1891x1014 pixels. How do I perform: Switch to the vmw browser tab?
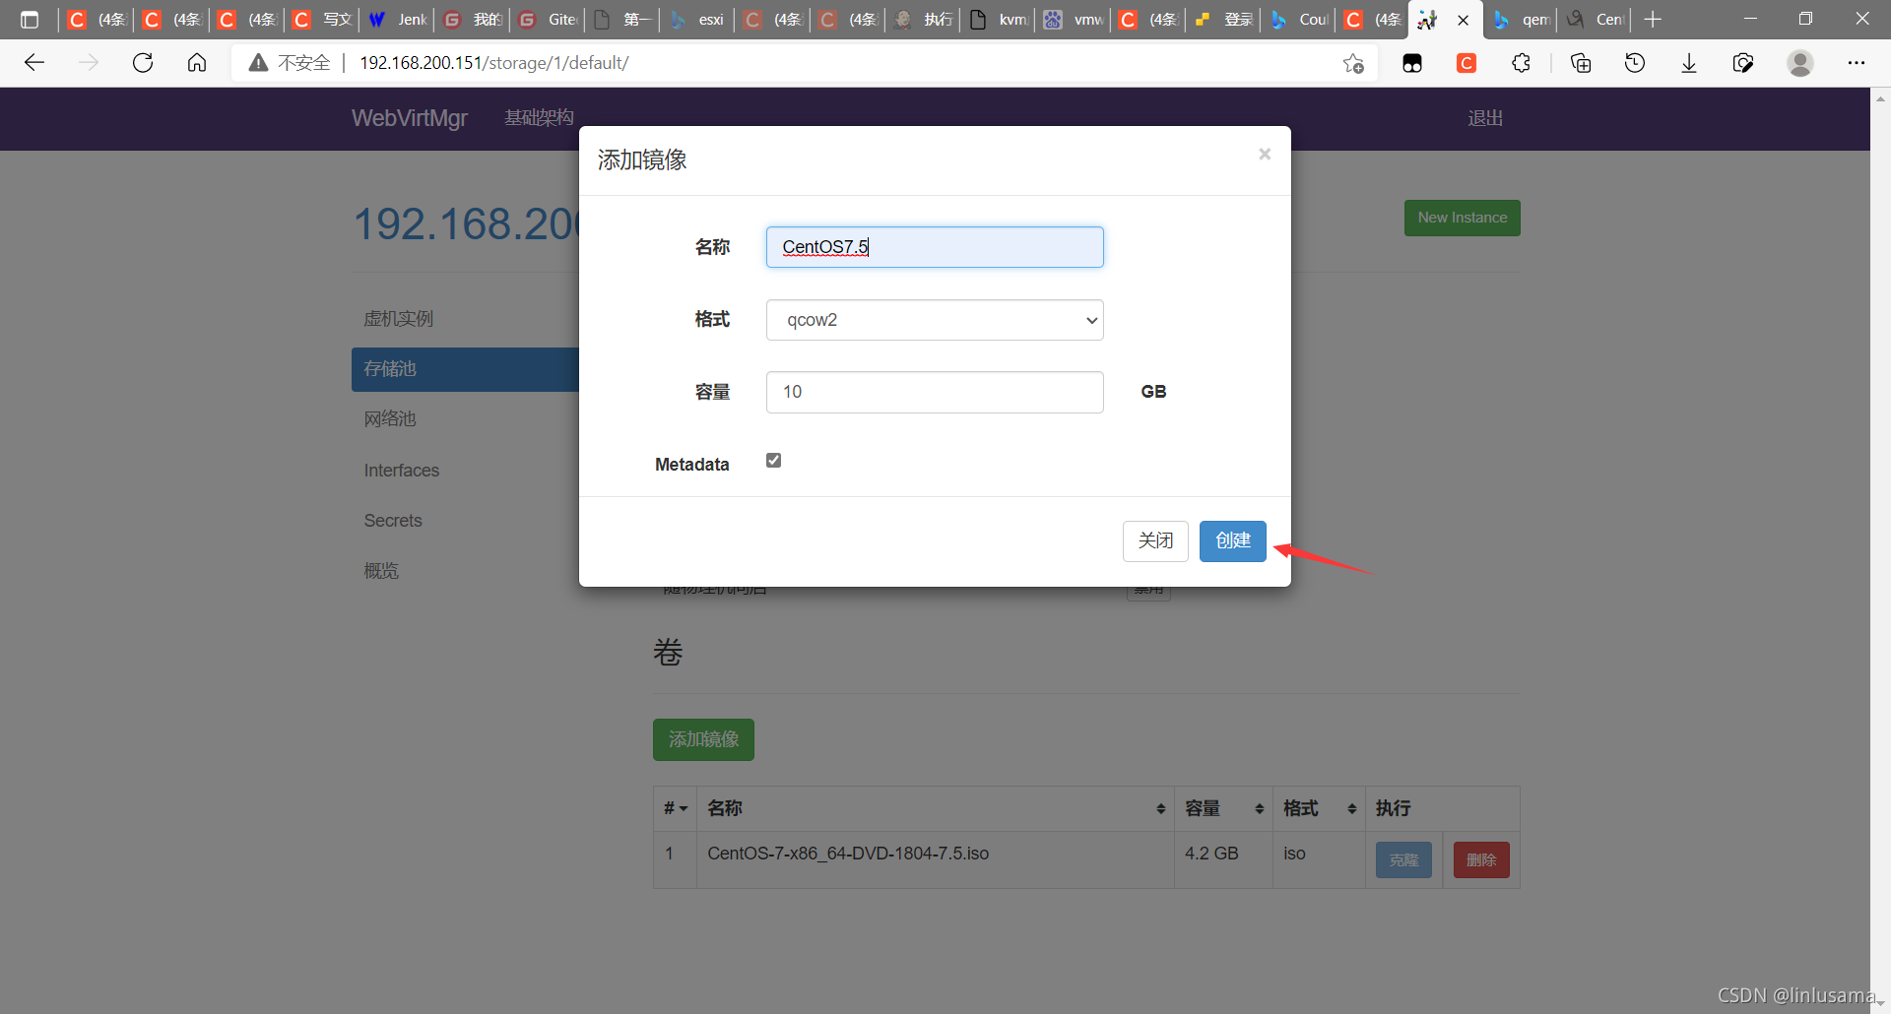pos(1074,20)
